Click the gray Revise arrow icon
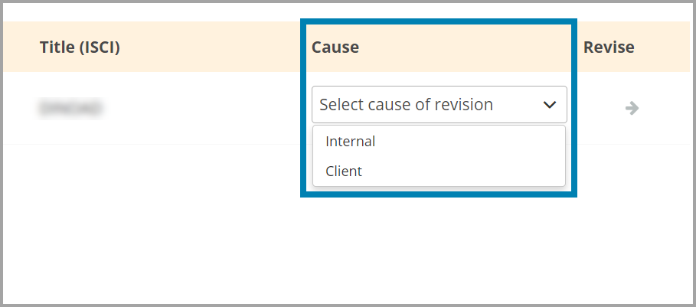696x307 pixels. 632,108
